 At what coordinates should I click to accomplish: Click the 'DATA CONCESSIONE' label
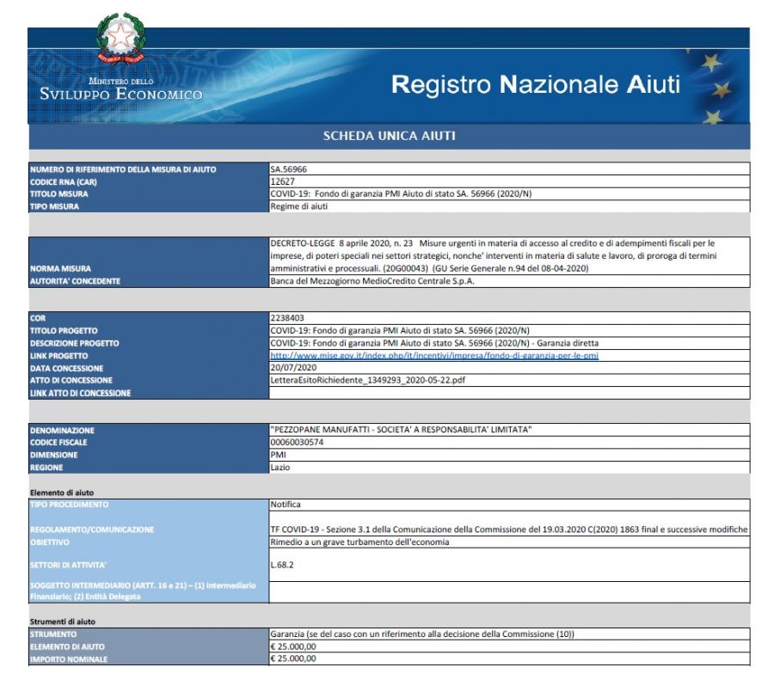tap(66, 368)
